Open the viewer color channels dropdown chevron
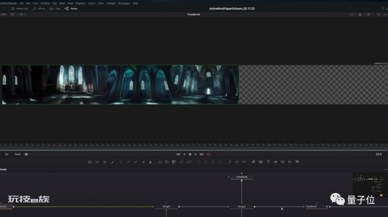This screenshot has height=217, width=388. pyautogui.click(x=364, y=15)
